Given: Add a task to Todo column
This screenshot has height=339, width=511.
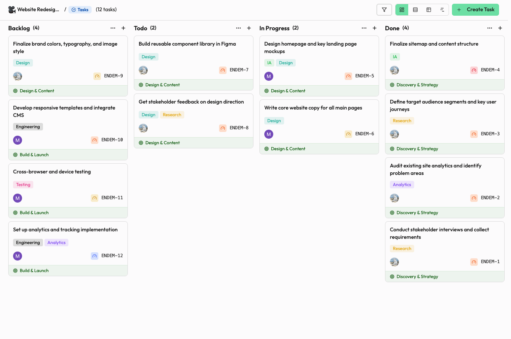Looking at the screenshot, I should click(249, 28).
